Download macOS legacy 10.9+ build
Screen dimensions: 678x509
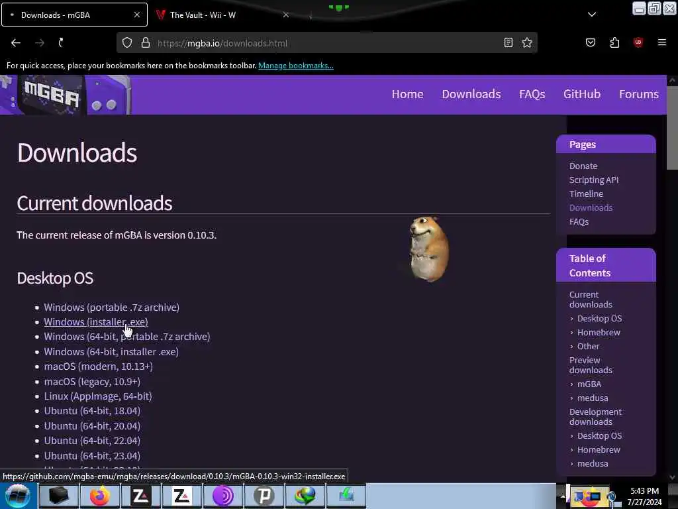click(92, 382)
